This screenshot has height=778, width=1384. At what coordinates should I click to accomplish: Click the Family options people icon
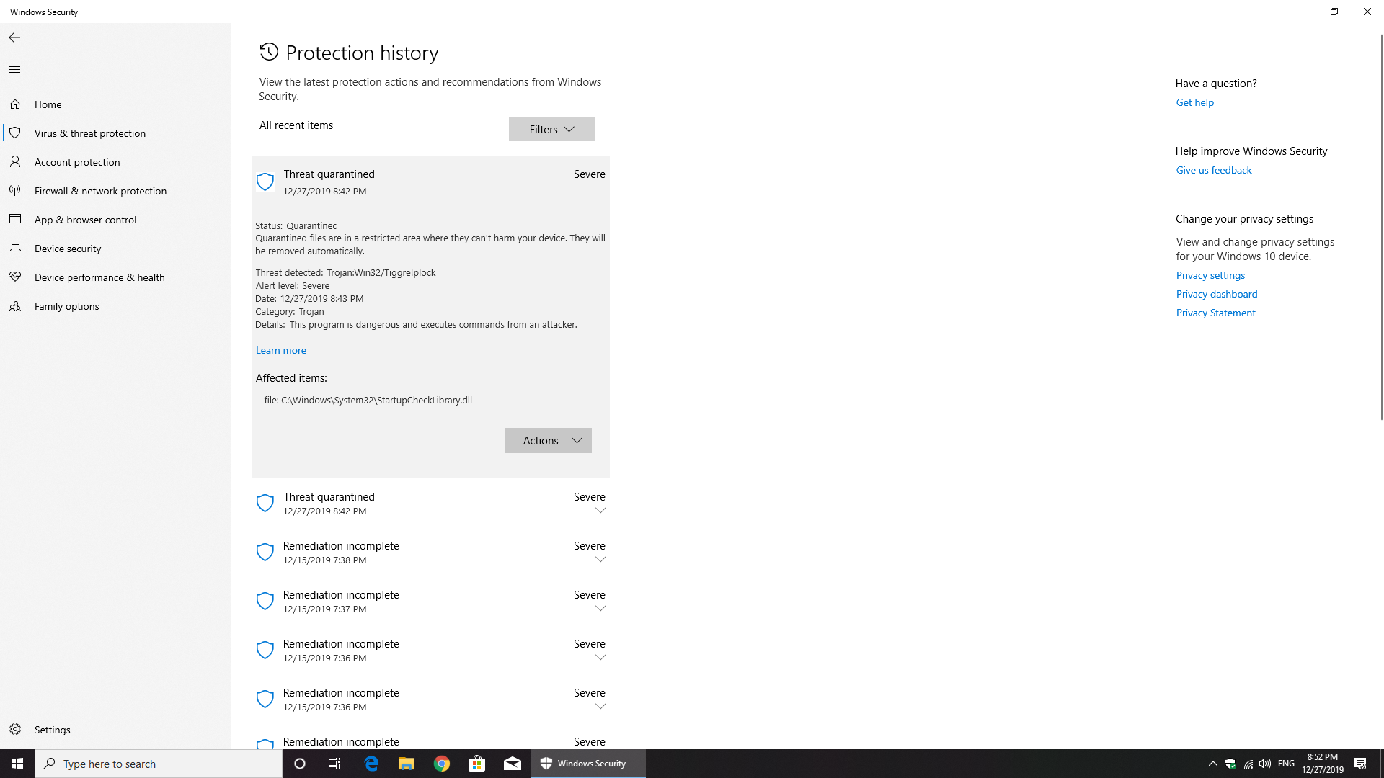coord(15,306)
